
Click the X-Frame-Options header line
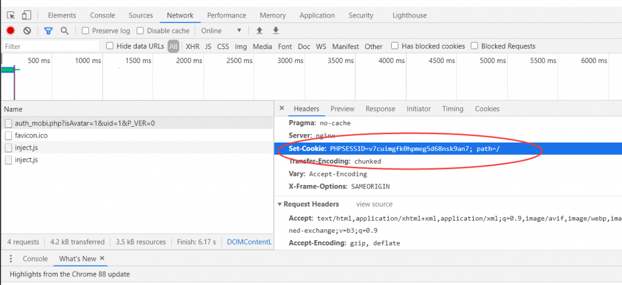coord(339,186)
